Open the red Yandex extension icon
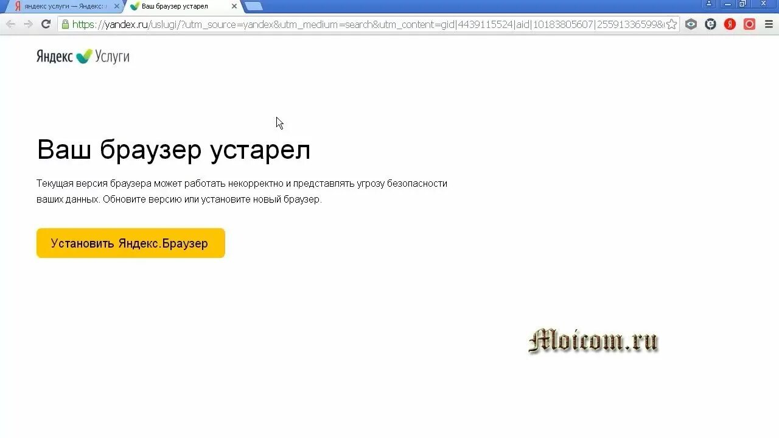Image resolution: width=779 pixels, height=438 pixels. (x=730, y=24)
